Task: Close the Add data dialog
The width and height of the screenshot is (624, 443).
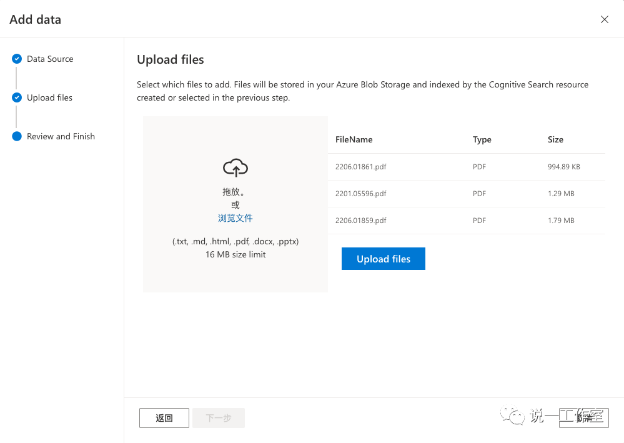Action: [604, 19]
